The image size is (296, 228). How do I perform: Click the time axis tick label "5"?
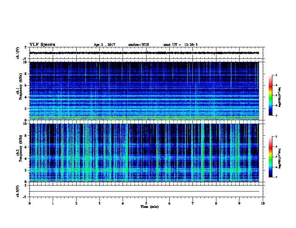146,203
